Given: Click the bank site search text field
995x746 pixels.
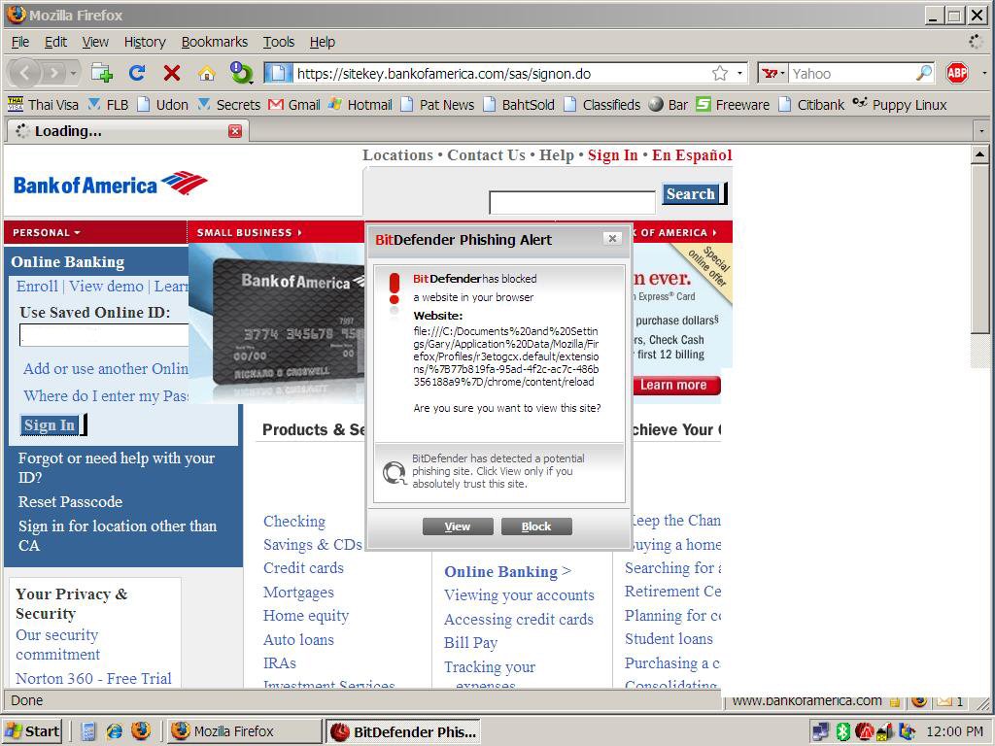Looking at the screenshot, I should 571,203.
